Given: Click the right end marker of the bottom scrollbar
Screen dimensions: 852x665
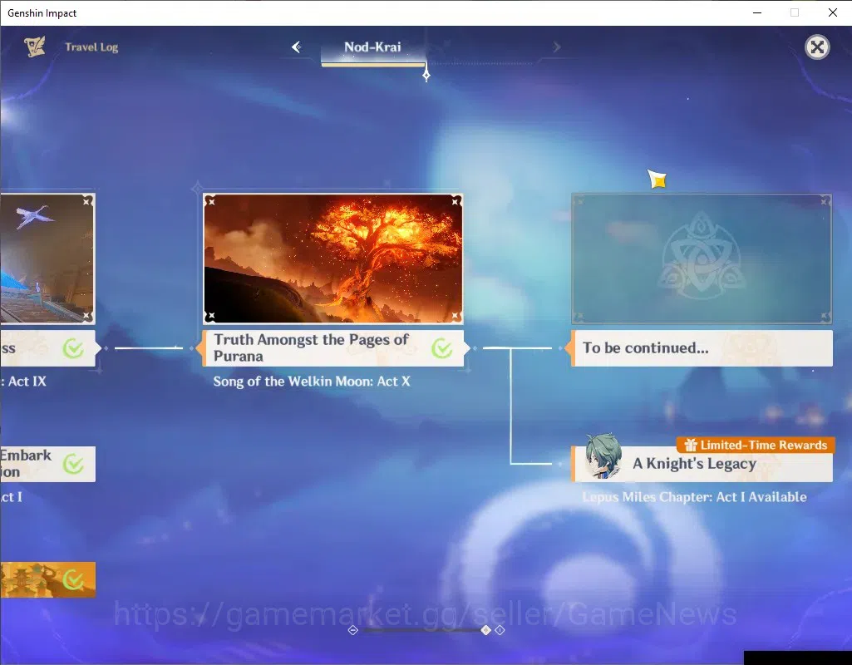Looking at the screenshot, I should (500, 630).
